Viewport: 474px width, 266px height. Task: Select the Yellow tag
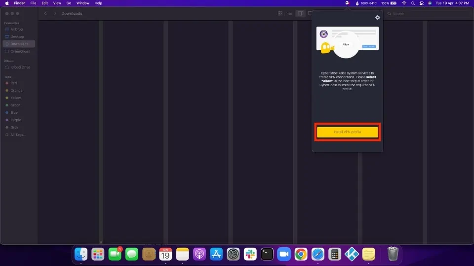click(x=19, y=98)
